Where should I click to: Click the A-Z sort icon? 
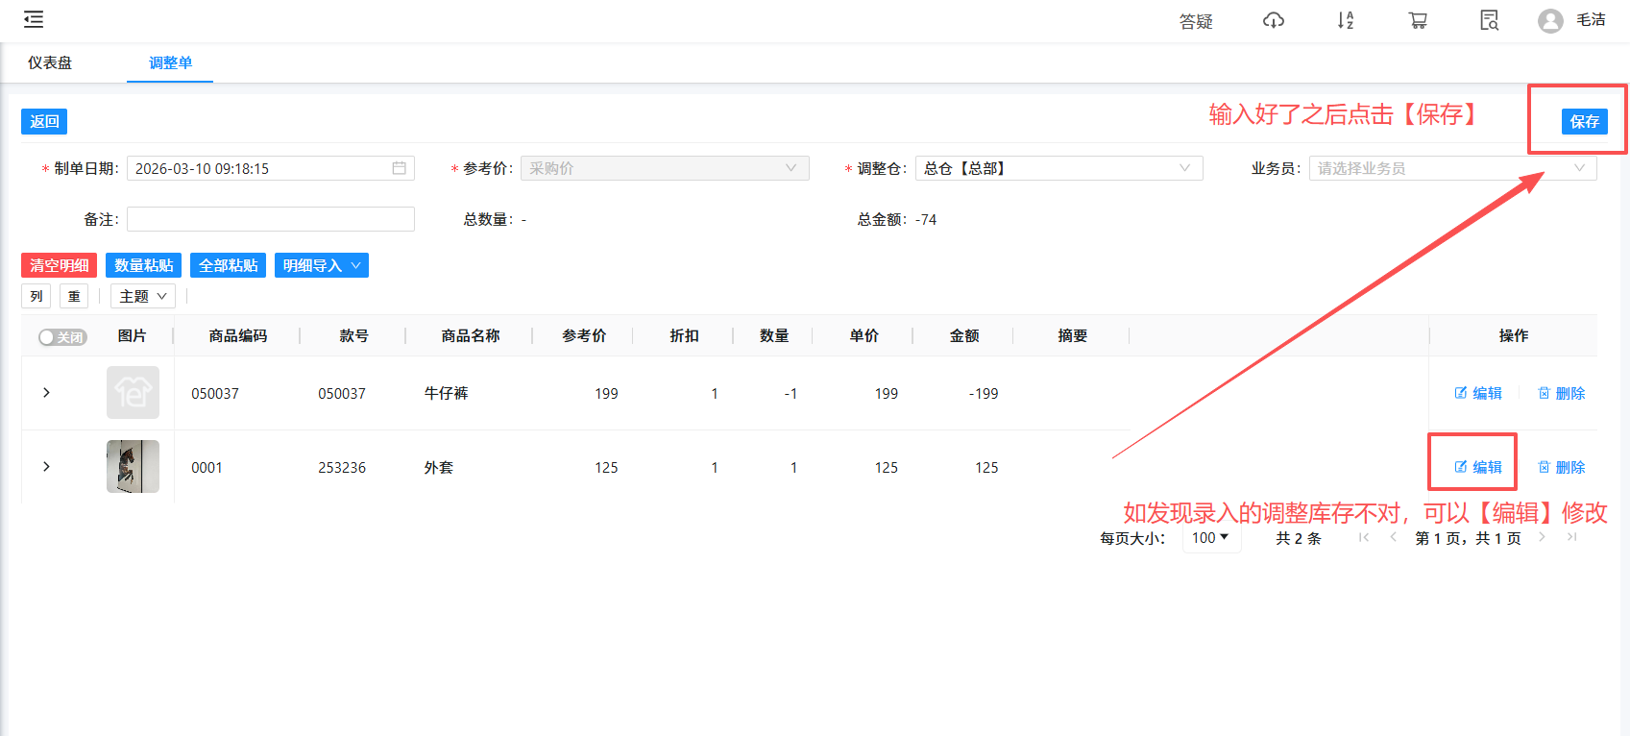[x=1345, y=20]
